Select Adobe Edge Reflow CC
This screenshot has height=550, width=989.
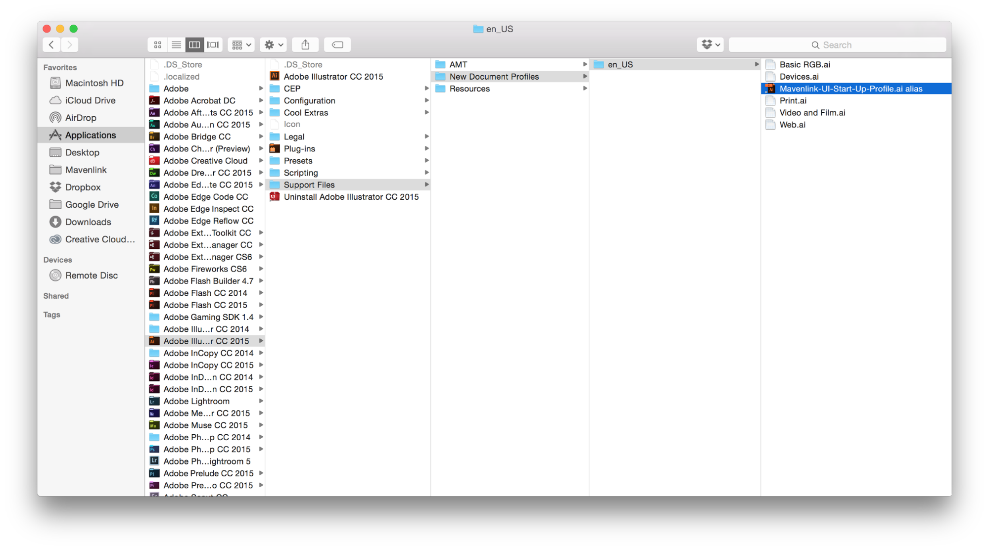[205, 221]
